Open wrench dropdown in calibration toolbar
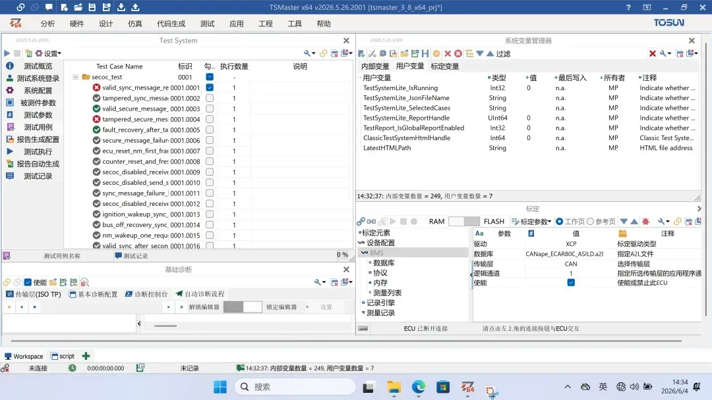712x400 pixels. (663, 222)
